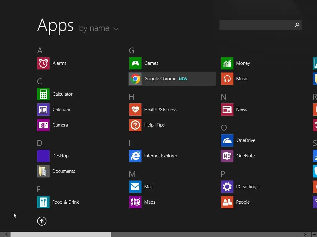317x237 pixels.
Task: Click the 'Music' label
Action: [x=242, y=79]
